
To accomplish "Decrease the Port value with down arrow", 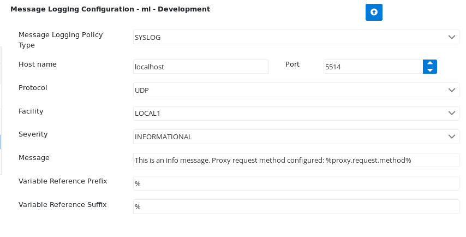I will 430,70.
